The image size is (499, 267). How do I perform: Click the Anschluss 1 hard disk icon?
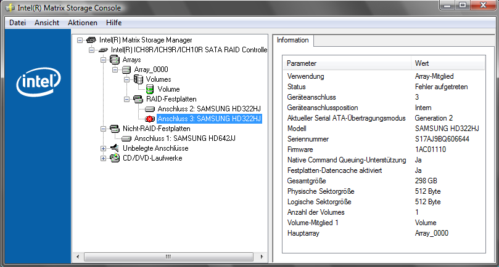pyautogui.click(x=126, y=138)
